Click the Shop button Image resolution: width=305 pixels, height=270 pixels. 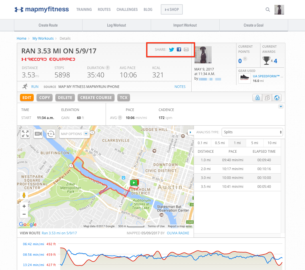click(172, 9)
